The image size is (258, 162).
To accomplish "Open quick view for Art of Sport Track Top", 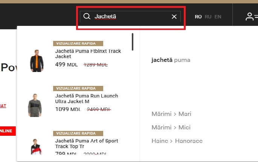I will [78, 133].
